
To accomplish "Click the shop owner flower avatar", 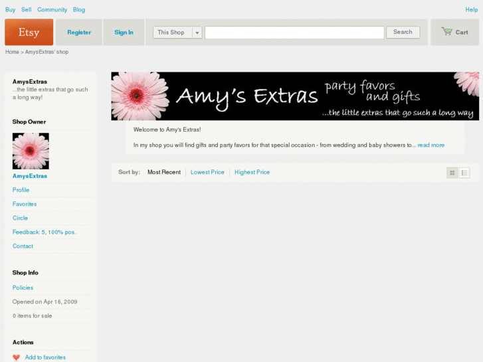I will pyautogui.click(x=31, y=151).
